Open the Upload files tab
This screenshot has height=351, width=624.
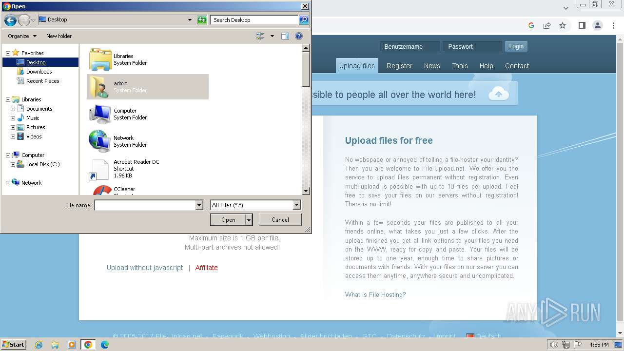(357, 66)
